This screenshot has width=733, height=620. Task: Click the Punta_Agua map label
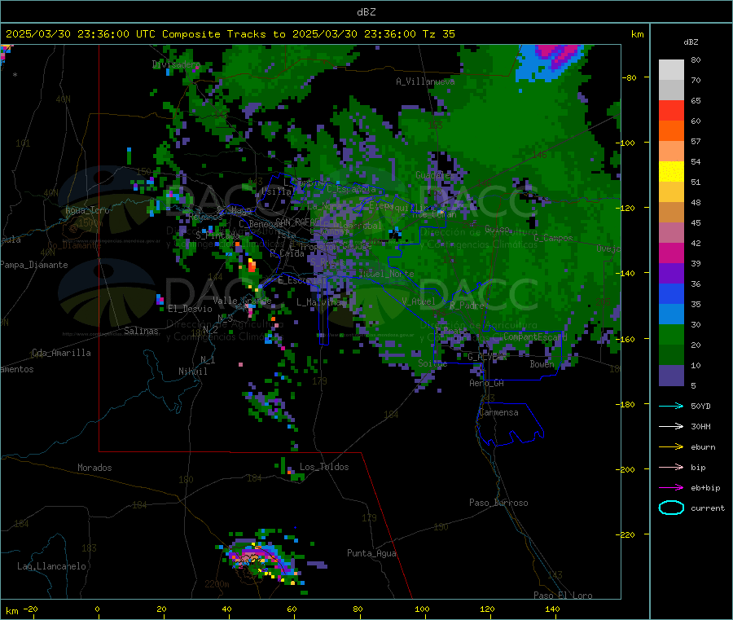pyautogui.click(x=371, y=553)
